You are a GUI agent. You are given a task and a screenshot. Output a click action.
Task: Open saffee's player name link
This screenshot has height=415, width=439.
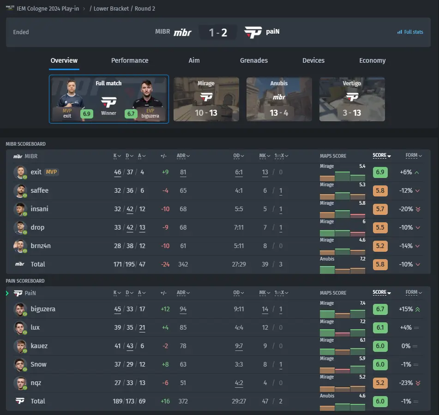click(40, 190)
